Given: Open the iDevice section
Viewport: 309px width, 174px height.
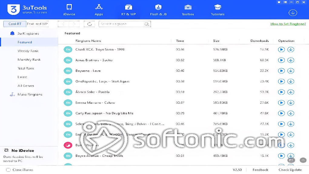Looking at the screenshot, I should pyautogui.click(x=69, y=10).
